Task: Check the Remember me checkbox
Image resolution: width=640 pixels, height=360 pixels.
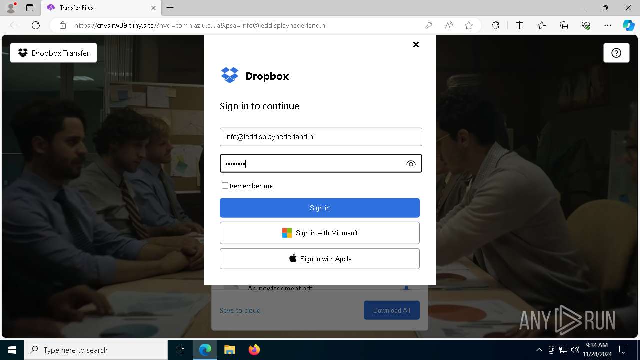Action: [x=225, y=186]
